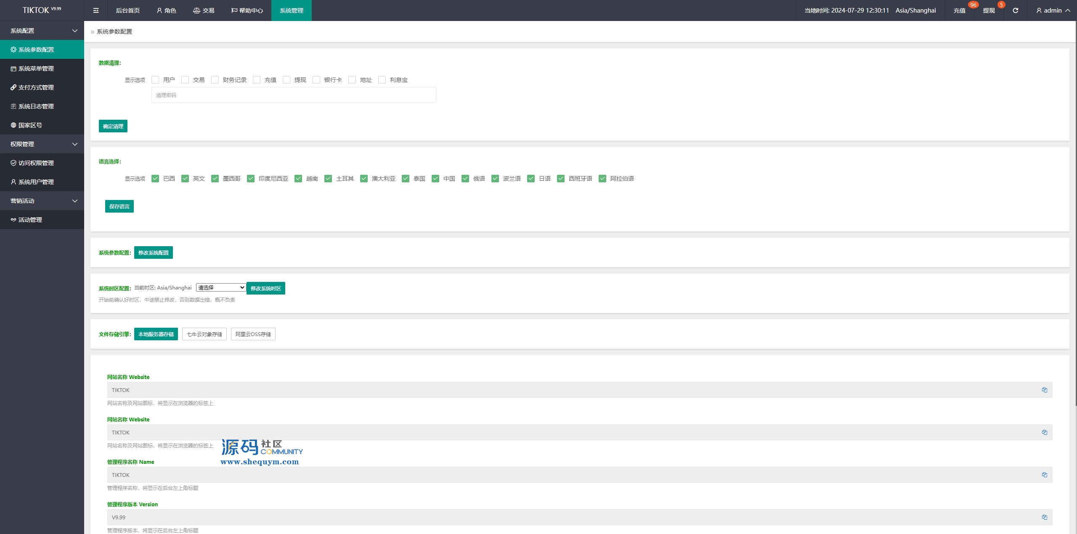Select 七牛云对象存储 storage engine

click(x=204, y=334)
